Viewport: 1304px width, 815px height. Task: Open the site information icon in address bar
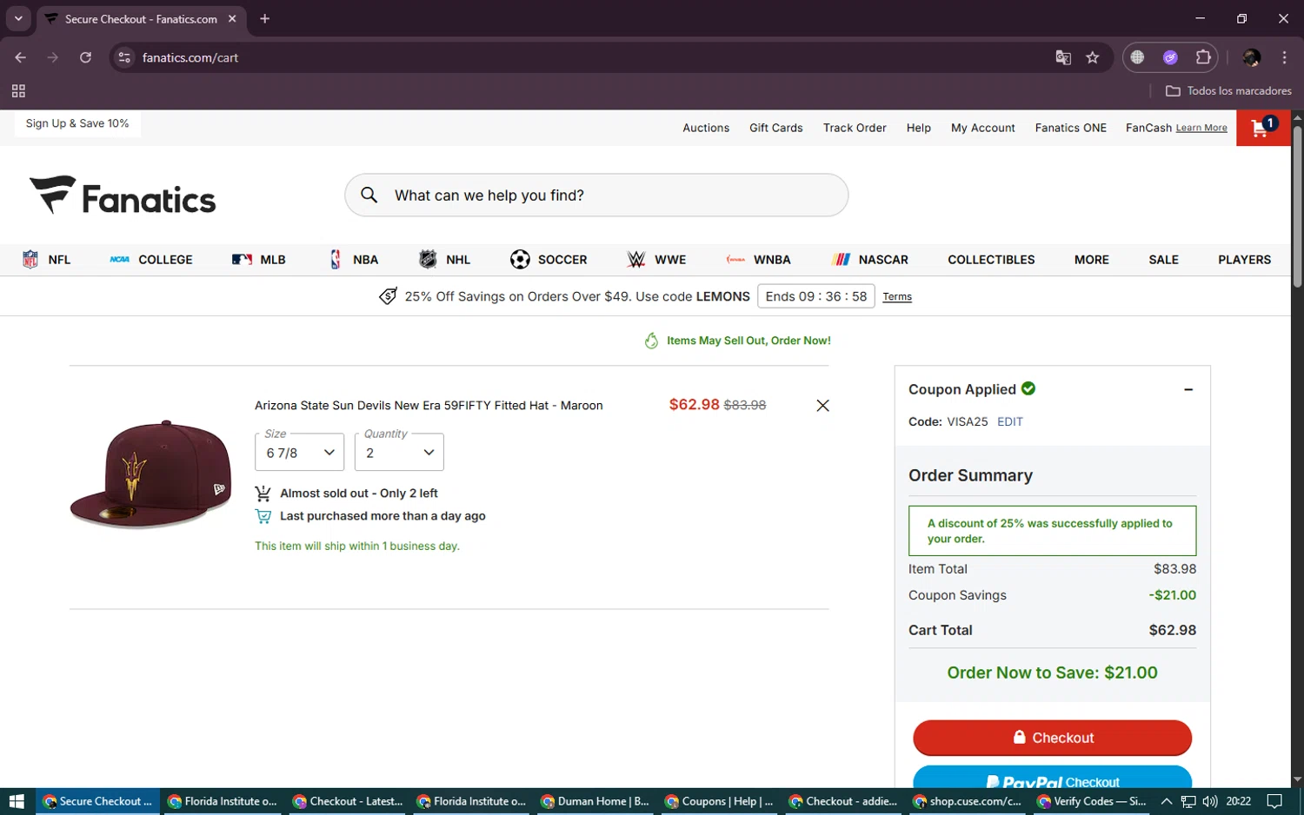click(124, 57)
